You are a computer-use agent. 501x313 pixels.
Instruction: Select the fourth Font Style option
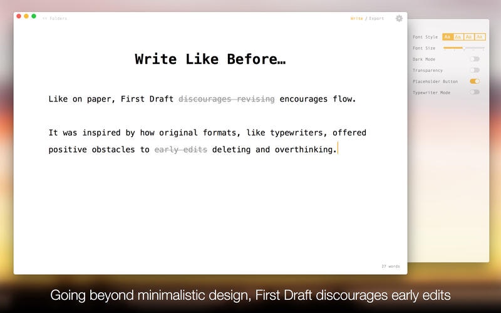coord(480,37)
